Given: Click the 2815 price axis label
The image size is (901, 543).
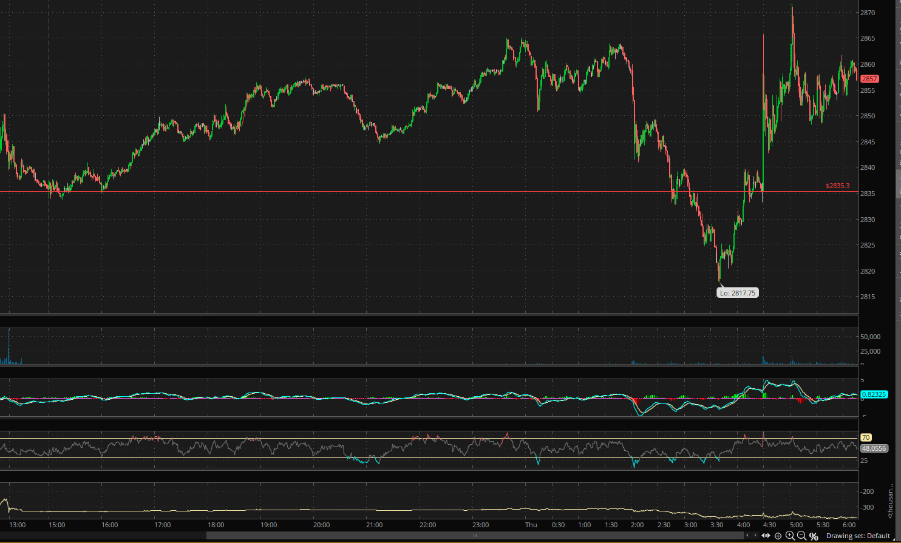Looking at the screenshot, I should (x=868, y=297).
